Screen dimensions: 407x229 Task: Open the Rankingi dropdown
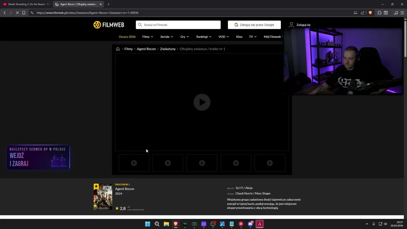(x=204, y=37)
